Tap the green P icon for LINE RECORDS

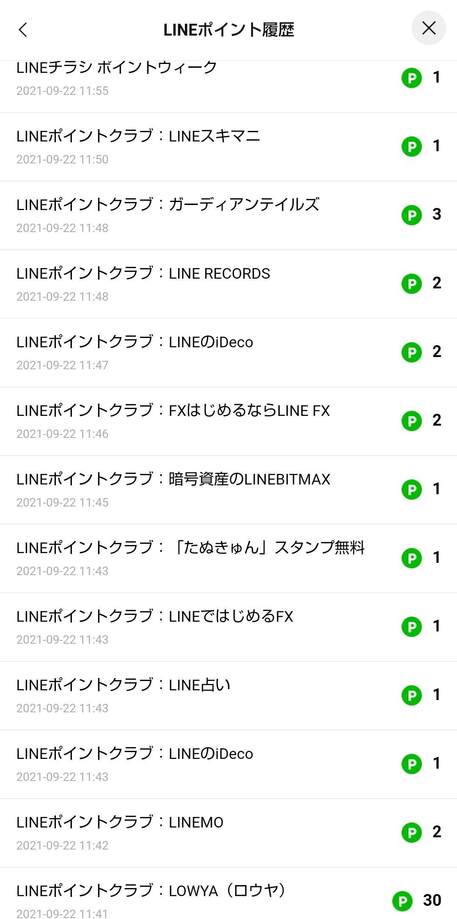[x=412, y=284]
